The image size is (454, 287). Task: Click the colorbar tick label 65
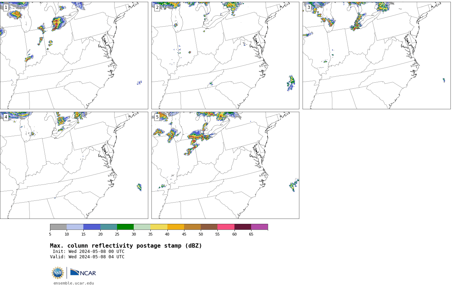tap(251, 234)
